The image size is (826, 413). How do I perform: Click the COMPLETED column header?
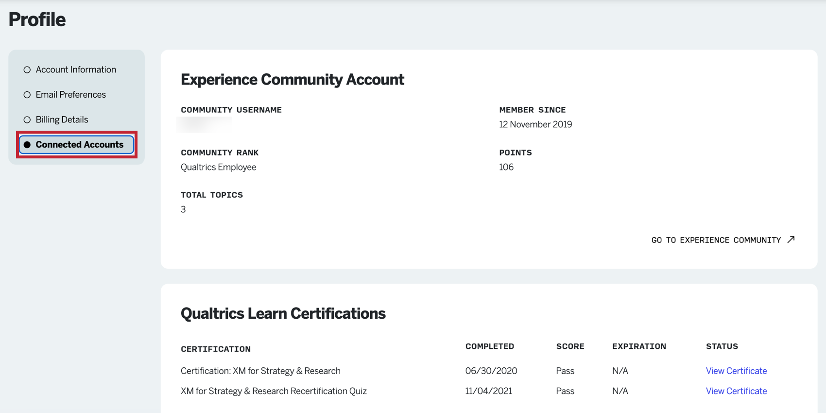pyautogui.click(x=490, y=346)
